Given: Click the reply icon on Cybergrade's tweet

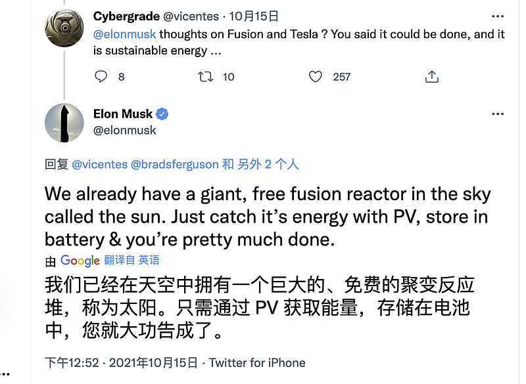Looking at the screenshot, I should pyautogui.click(x=101, y=77).
